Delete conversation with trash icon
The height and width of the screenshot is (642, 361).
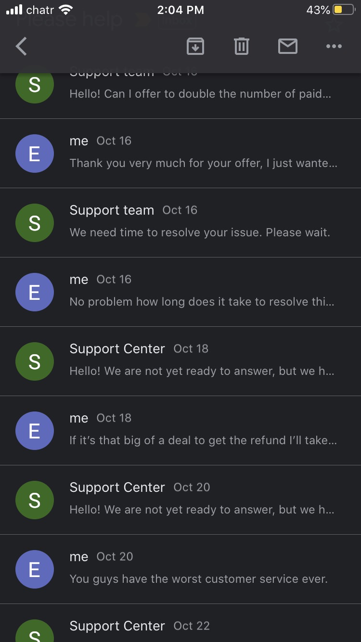(x=241, y=46)
